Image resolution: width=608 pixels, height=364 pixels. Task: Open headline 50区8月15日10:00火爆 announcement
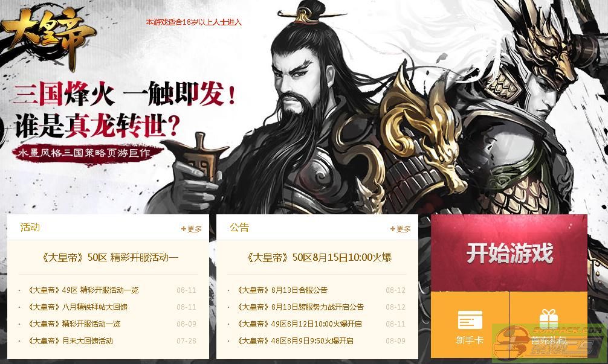pyautogui.click(x=319, y=258)
